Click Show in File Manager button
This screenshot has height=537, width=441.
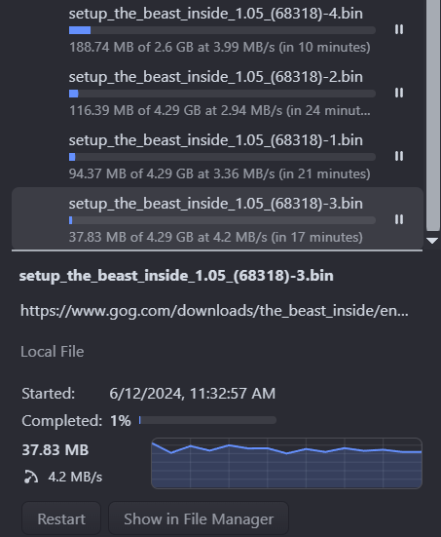[199, 518]
